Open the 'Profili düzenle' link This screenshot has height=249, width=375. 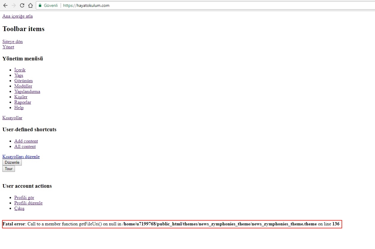tap(28, 203)
